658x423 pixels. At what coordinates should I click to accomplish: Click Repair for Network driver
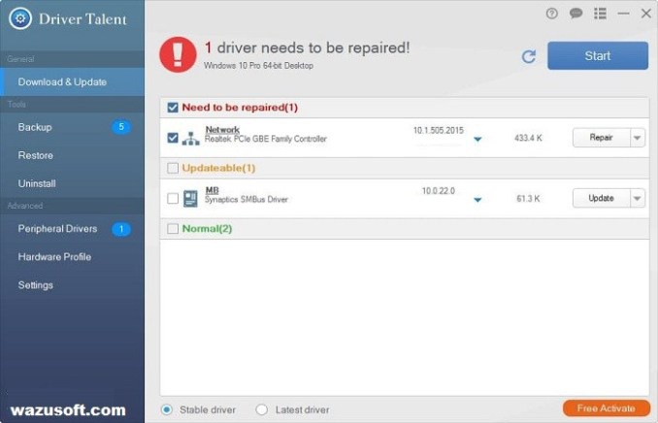(602, 138)
